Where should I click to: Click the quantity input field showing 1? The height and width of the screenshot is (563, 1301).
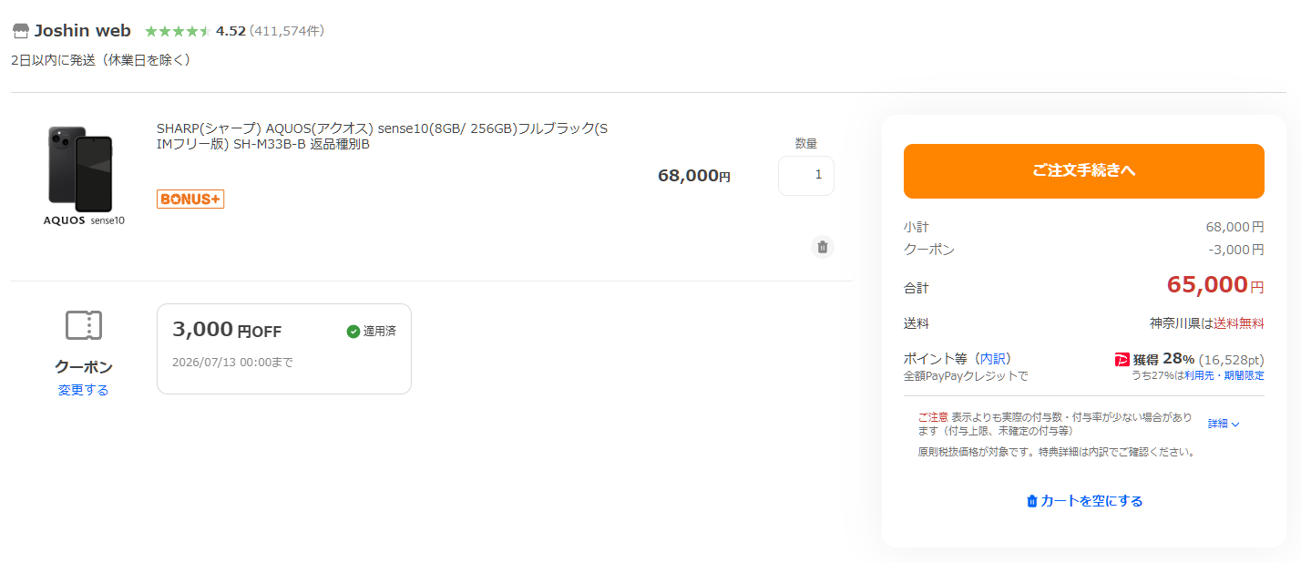point(806,175)
